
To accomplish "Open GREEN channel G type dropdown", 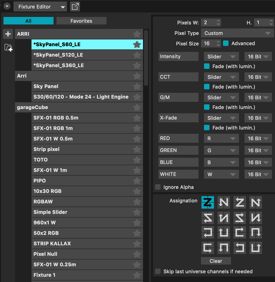I will point(221,150).
